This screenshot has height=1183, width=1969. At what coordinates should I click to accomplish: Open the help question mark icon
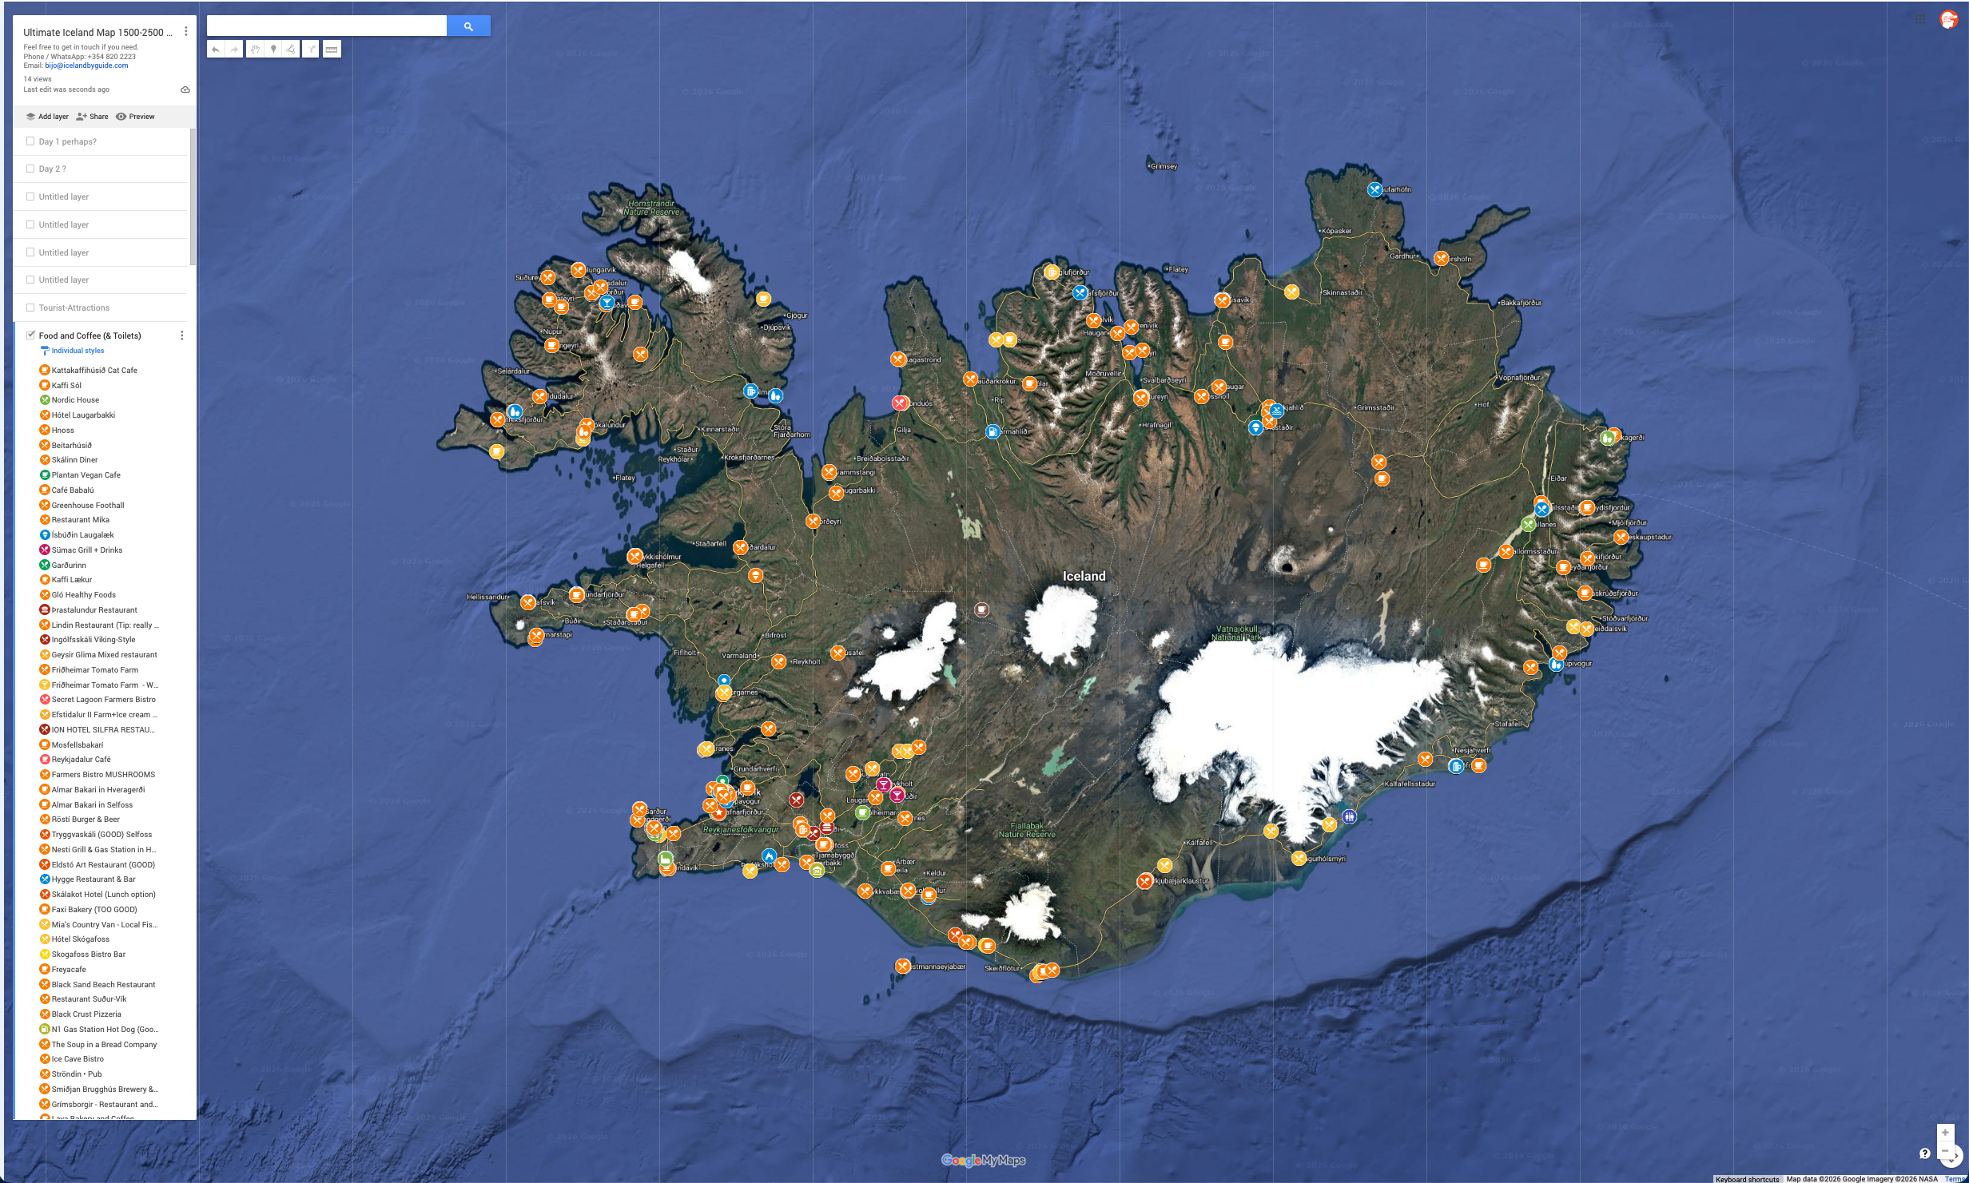tap(1925, 1153)
